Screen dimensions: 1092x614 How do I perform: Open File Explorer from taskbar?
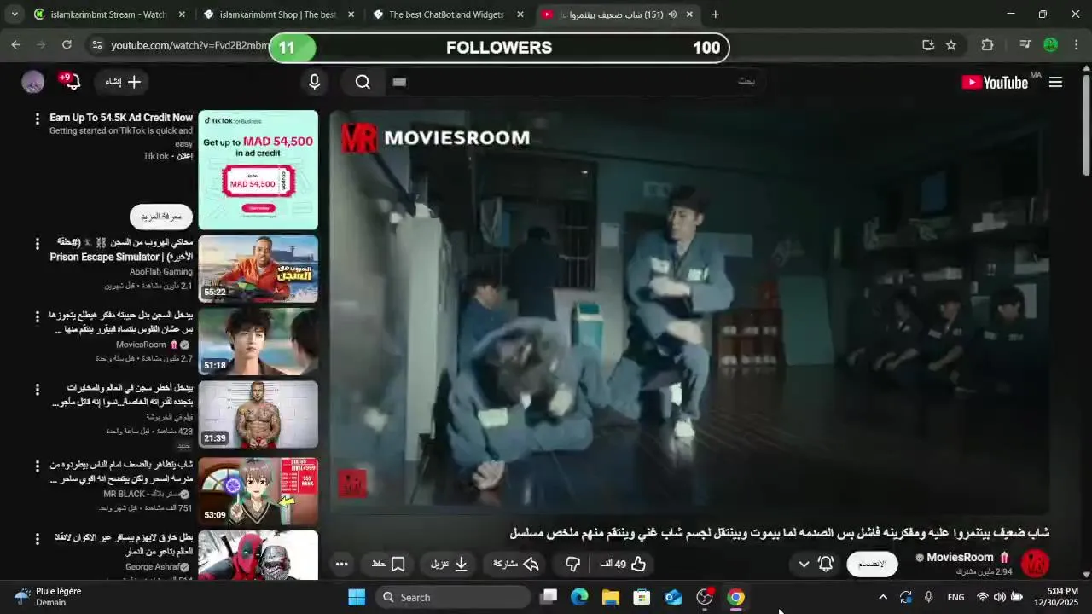(x=611, y=597)
